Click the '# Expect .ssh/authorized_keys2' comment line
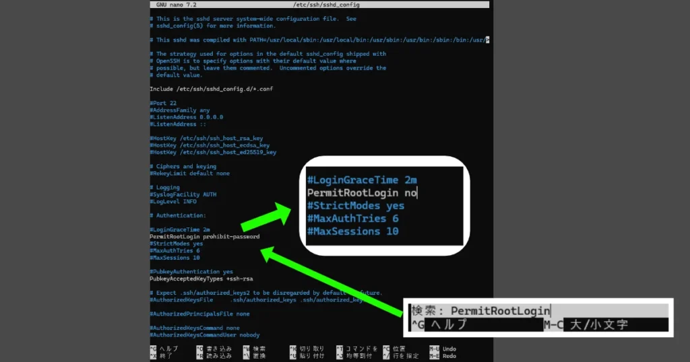 click(266, 293)
